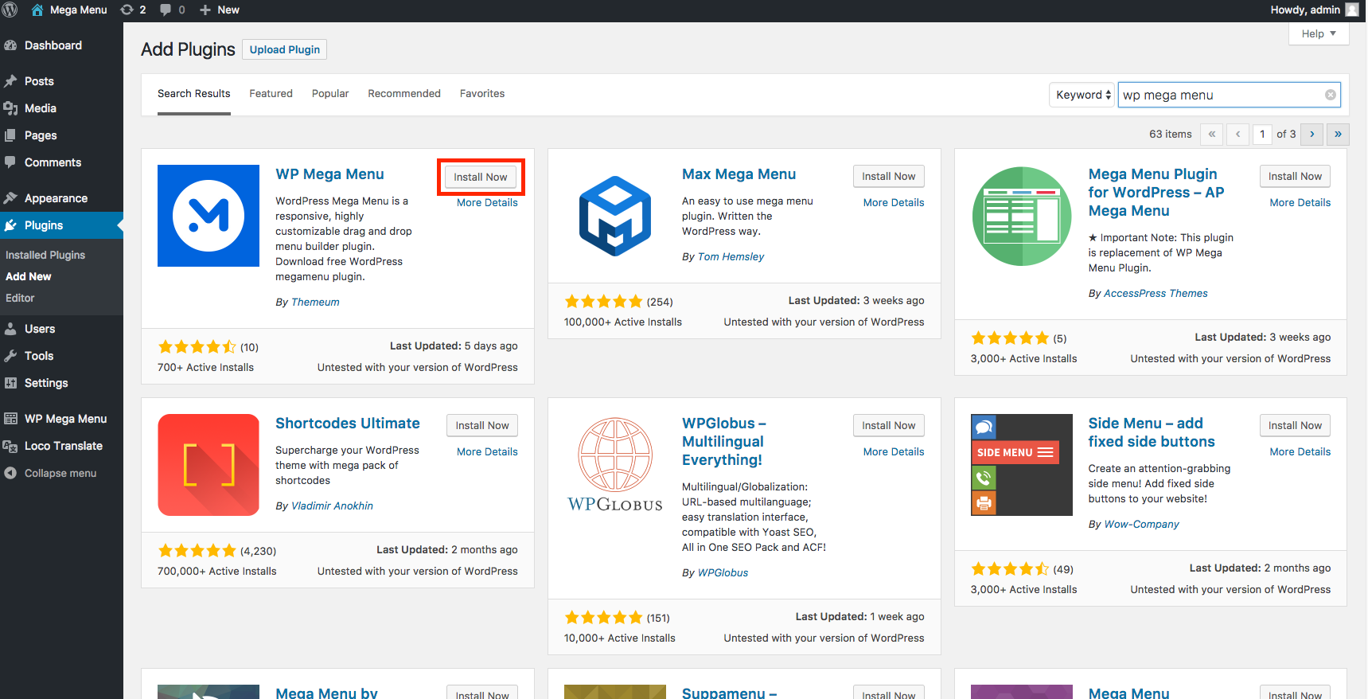Click the Max Mega Menu plugin logo
The width and height of the screenshot is (1368, 699).
tap(615, 216)
